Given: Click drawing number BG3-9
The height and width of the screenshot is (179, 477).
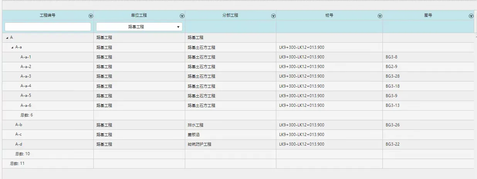Looking at the screenshot, I should pos(391,96).
